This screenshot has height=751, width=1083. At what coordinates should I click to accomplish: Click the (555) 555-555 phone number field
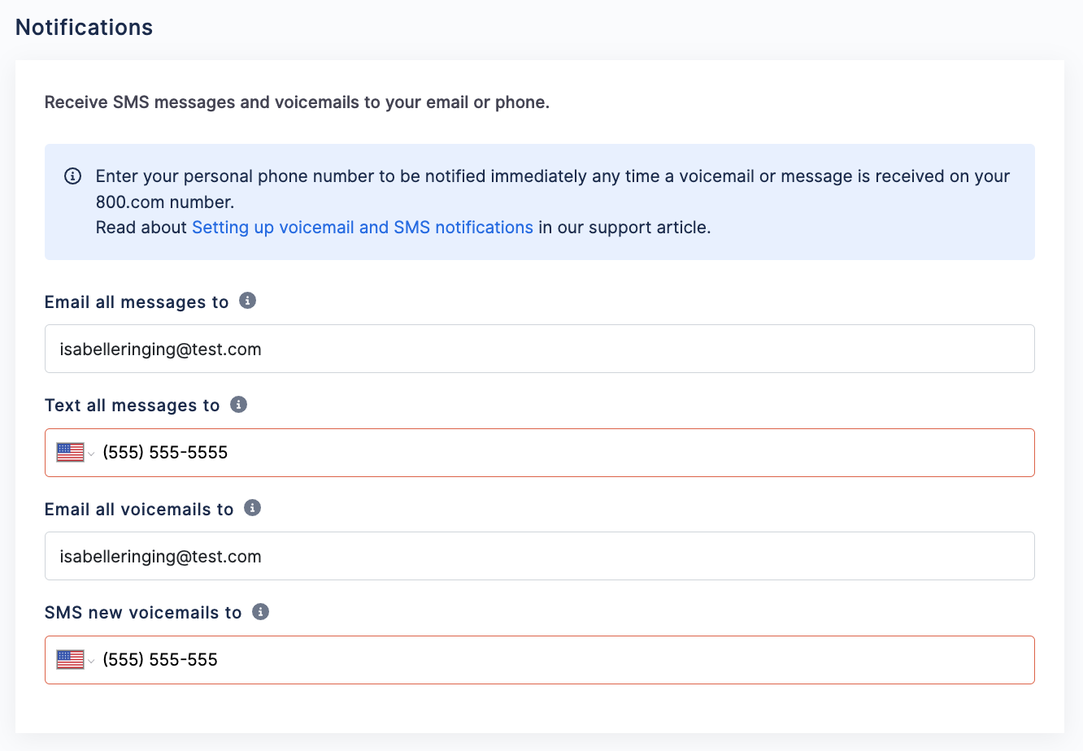pos(540,660)
